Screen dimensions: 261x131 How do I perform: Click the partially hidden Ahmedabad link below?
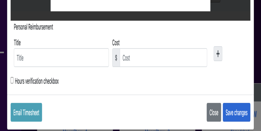pyautogui.click(x=240, y=130)
